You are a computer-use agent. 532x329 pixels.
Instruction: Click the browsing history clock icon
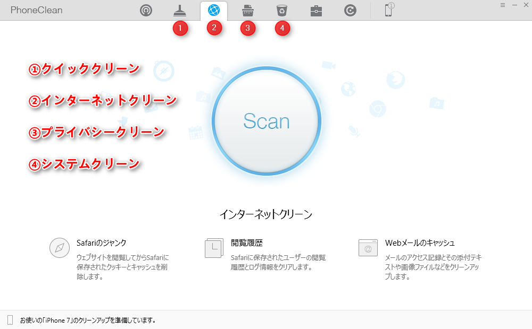pos(214,248)
